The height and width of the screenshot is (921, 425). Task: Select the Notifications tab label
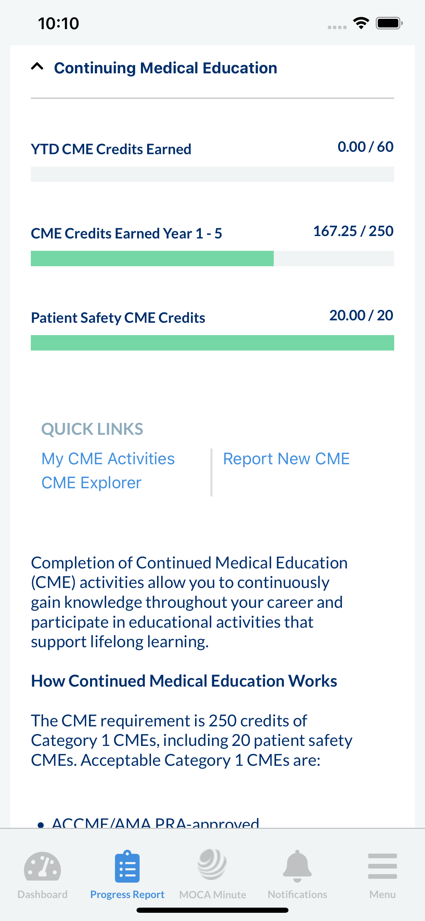pyautogui.click(x=297, y=894)
